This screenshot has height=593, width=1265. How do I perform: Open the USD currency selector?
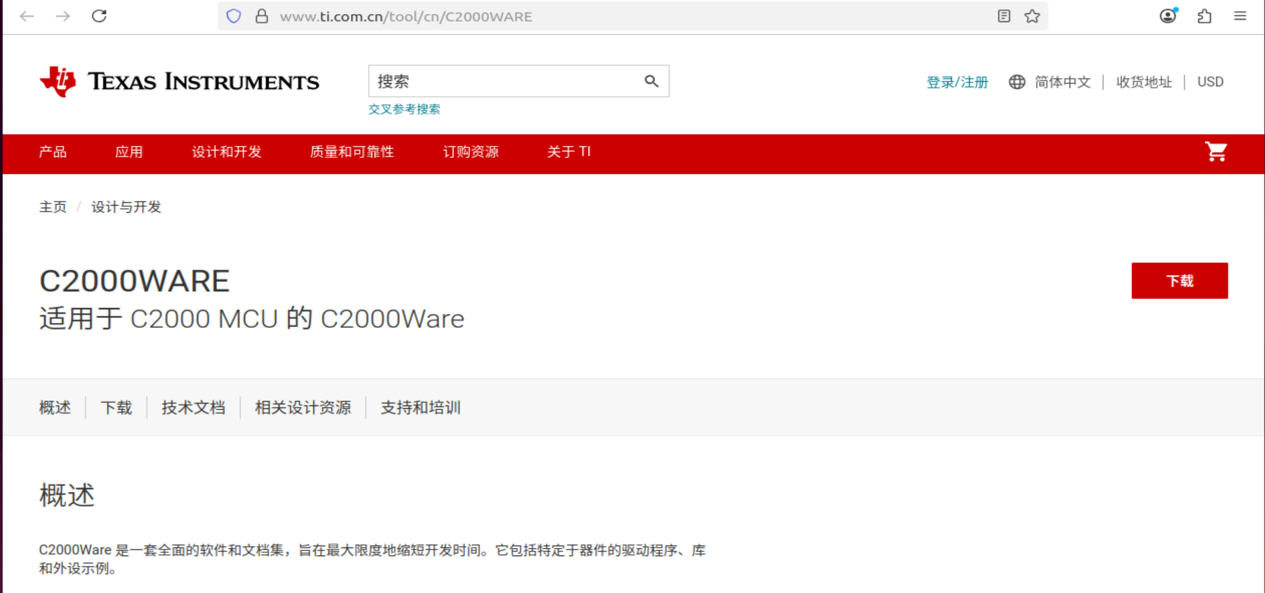click(1210, 82)
